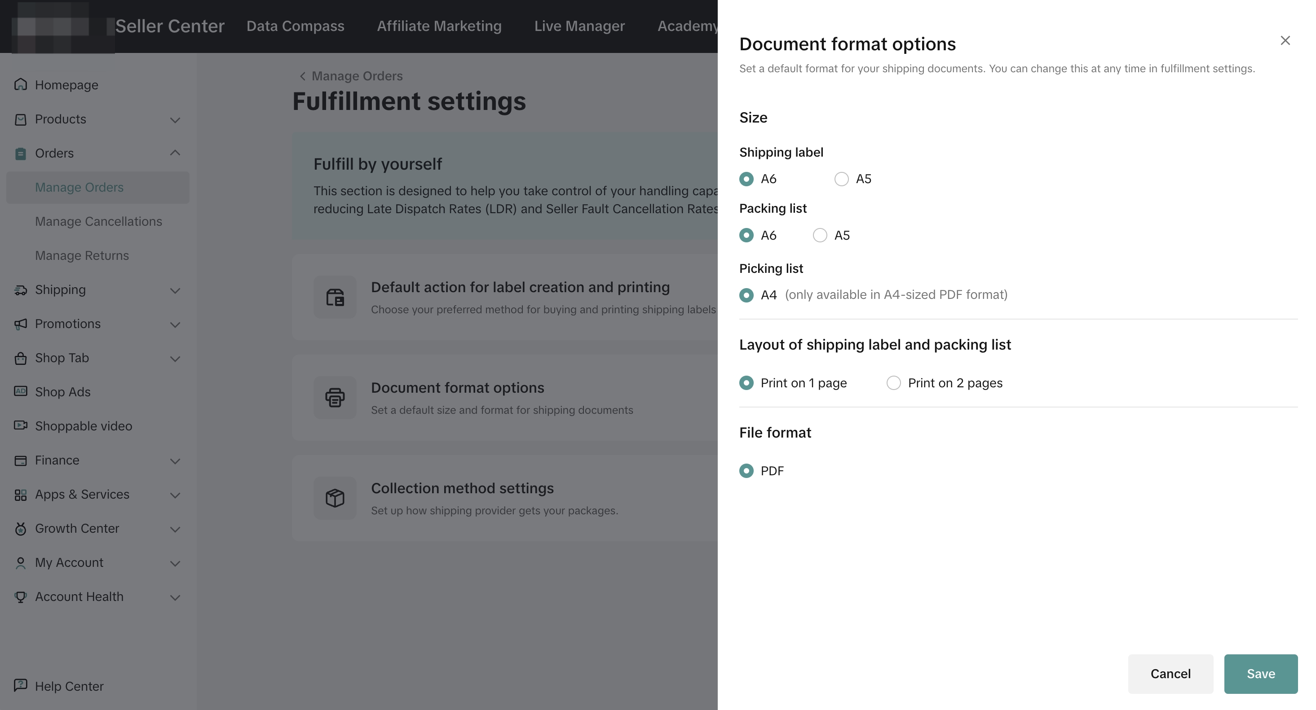Close the Document format options panel

[1285, 41]
